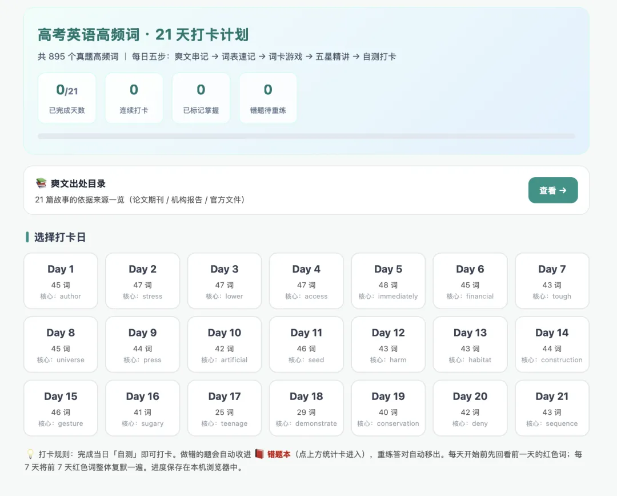This screenshot has height=496, width=617.
Task: Click the 连续打卡 stat card
Action: 134,98
